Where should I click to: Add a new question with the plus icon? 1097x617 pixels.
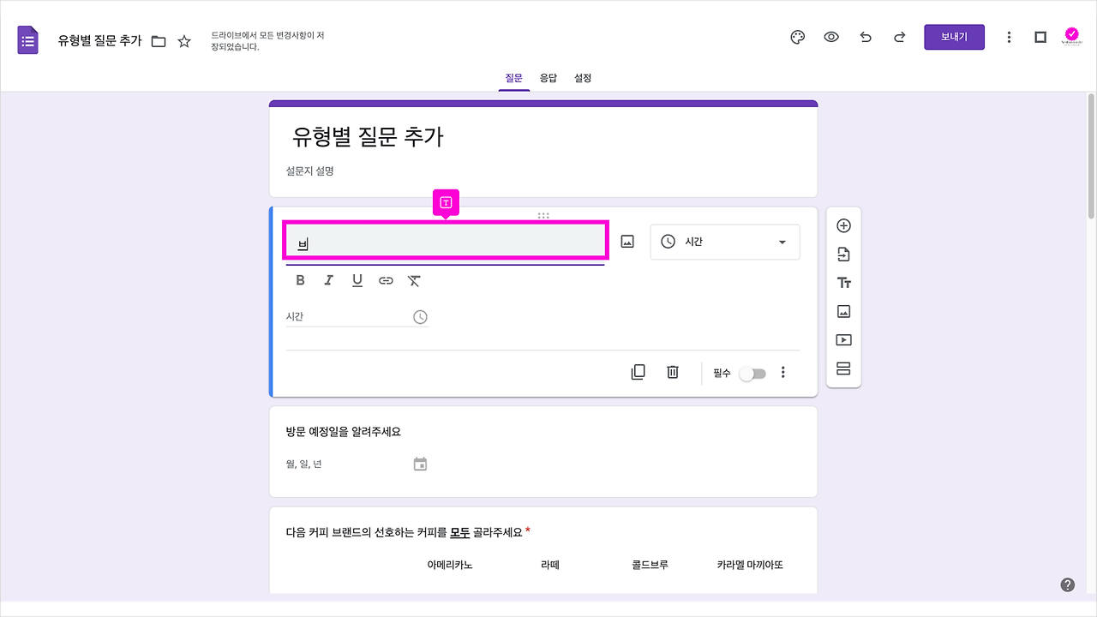click(843, 225)
